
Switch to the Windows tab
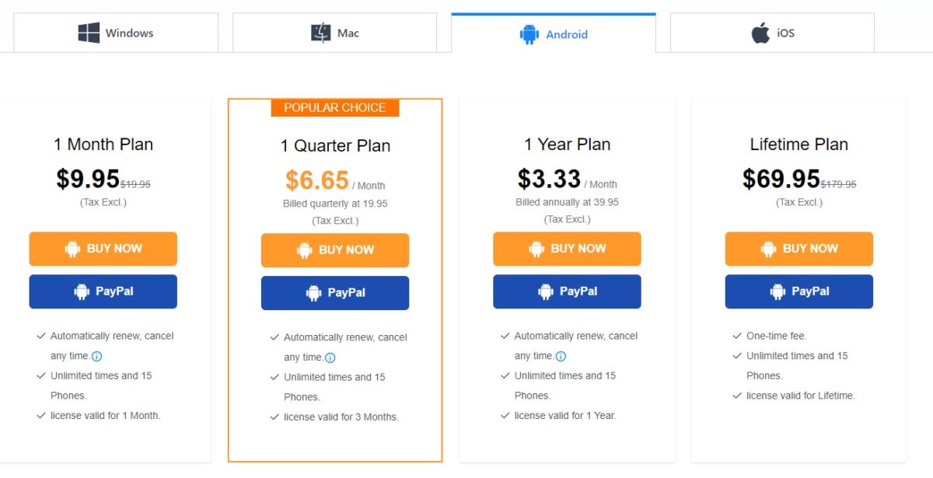116,33
